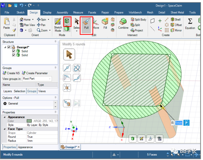Image resolution: width=203 pixels, height=160 pixels.
Task: Open Views panel tab
Action: (42, 91)
